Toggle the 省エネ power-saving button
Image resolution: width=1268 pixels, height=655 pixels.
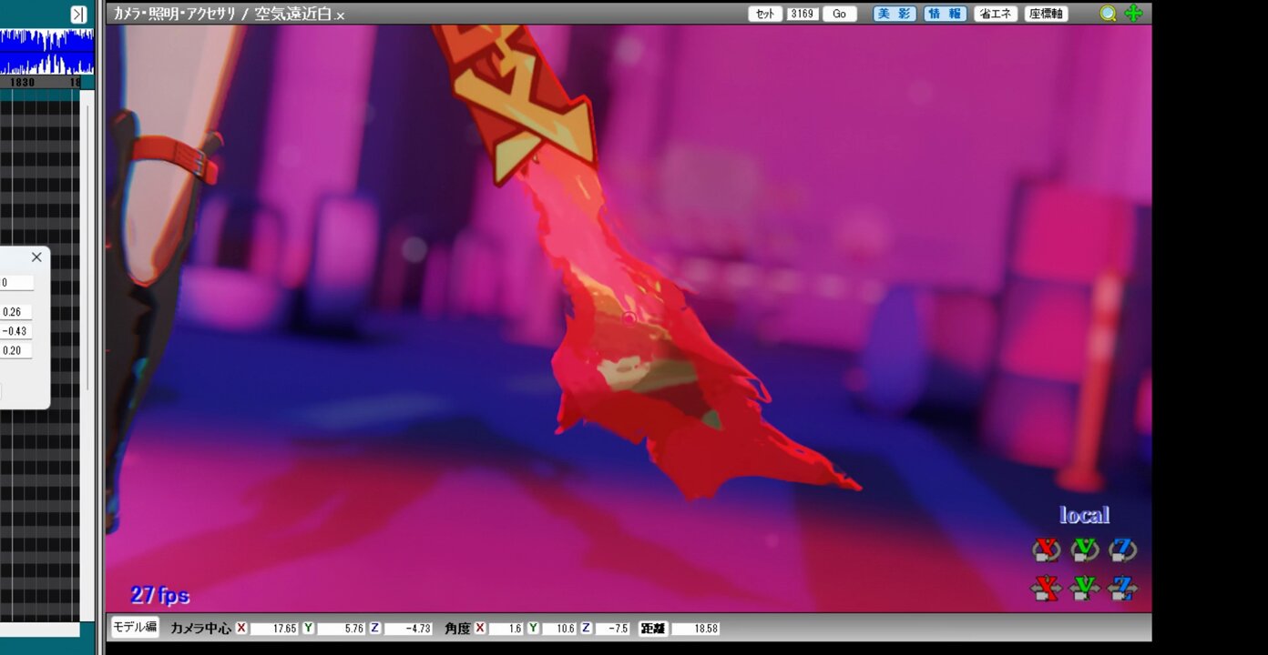pos(996,14)
